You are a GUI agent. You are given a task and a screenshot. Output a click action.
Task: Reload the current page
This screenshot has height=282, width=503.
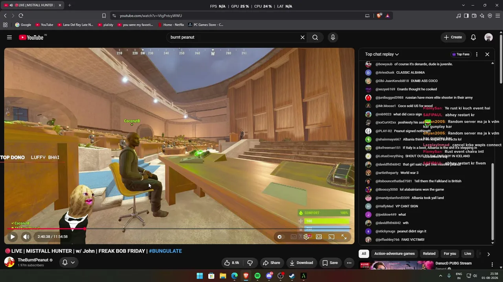pos(21,16)
